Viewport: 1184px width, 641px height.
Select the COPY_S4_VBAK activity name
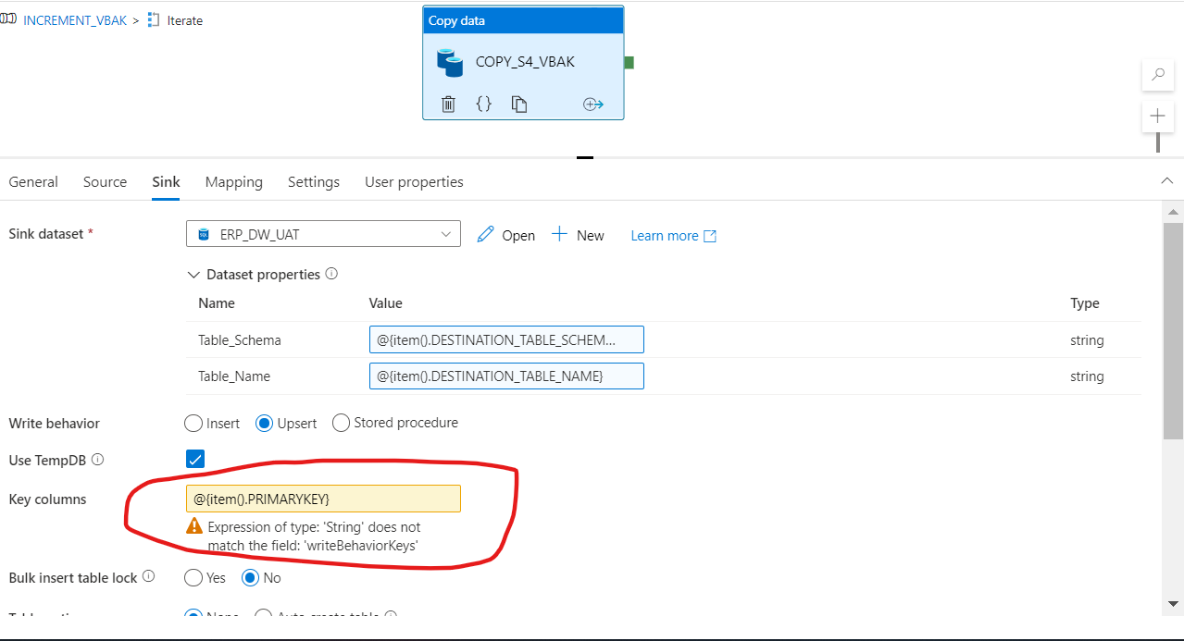[525, 62]
